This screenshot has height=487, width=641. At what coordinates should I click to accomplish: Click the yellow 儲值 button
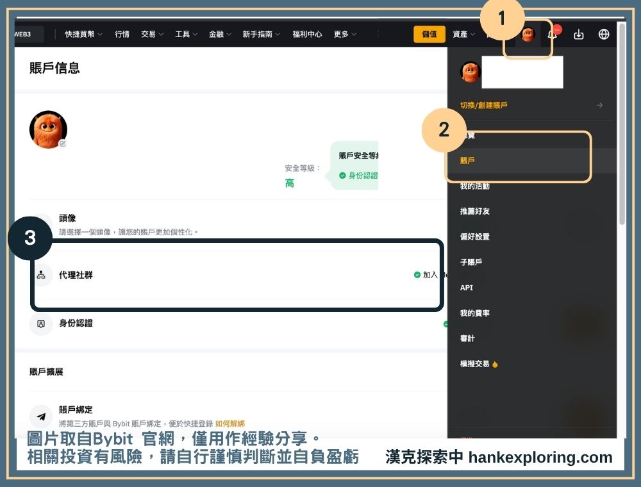coord(429,35)
